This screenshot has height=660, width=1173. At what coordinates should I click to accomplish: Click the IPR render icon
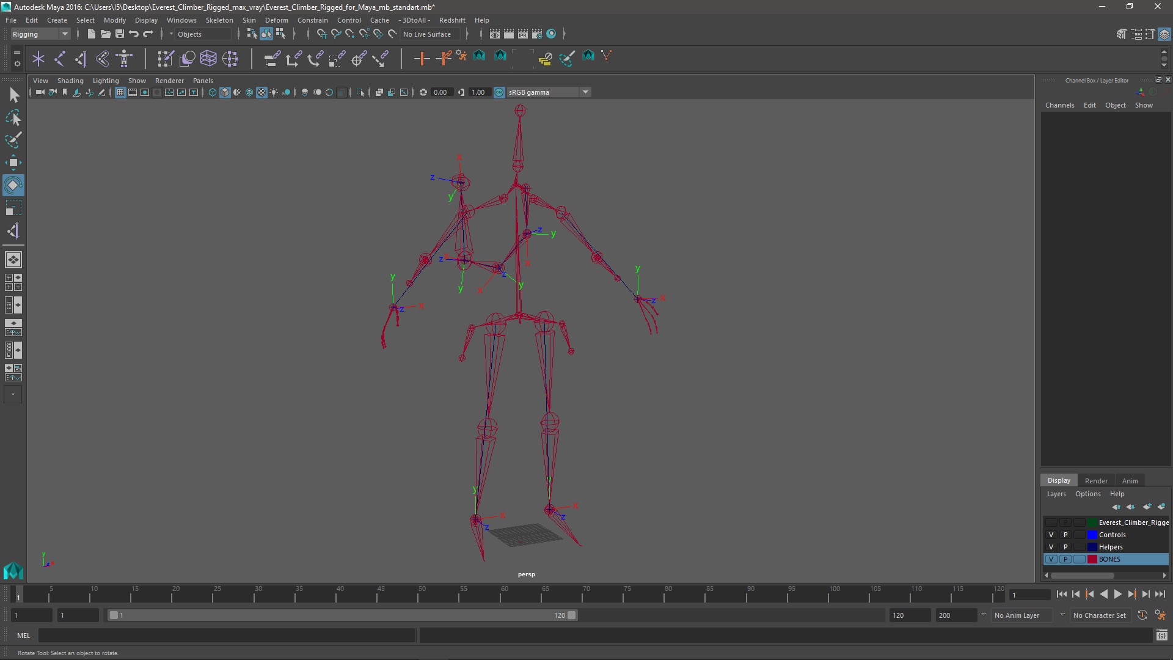(523, 34)
